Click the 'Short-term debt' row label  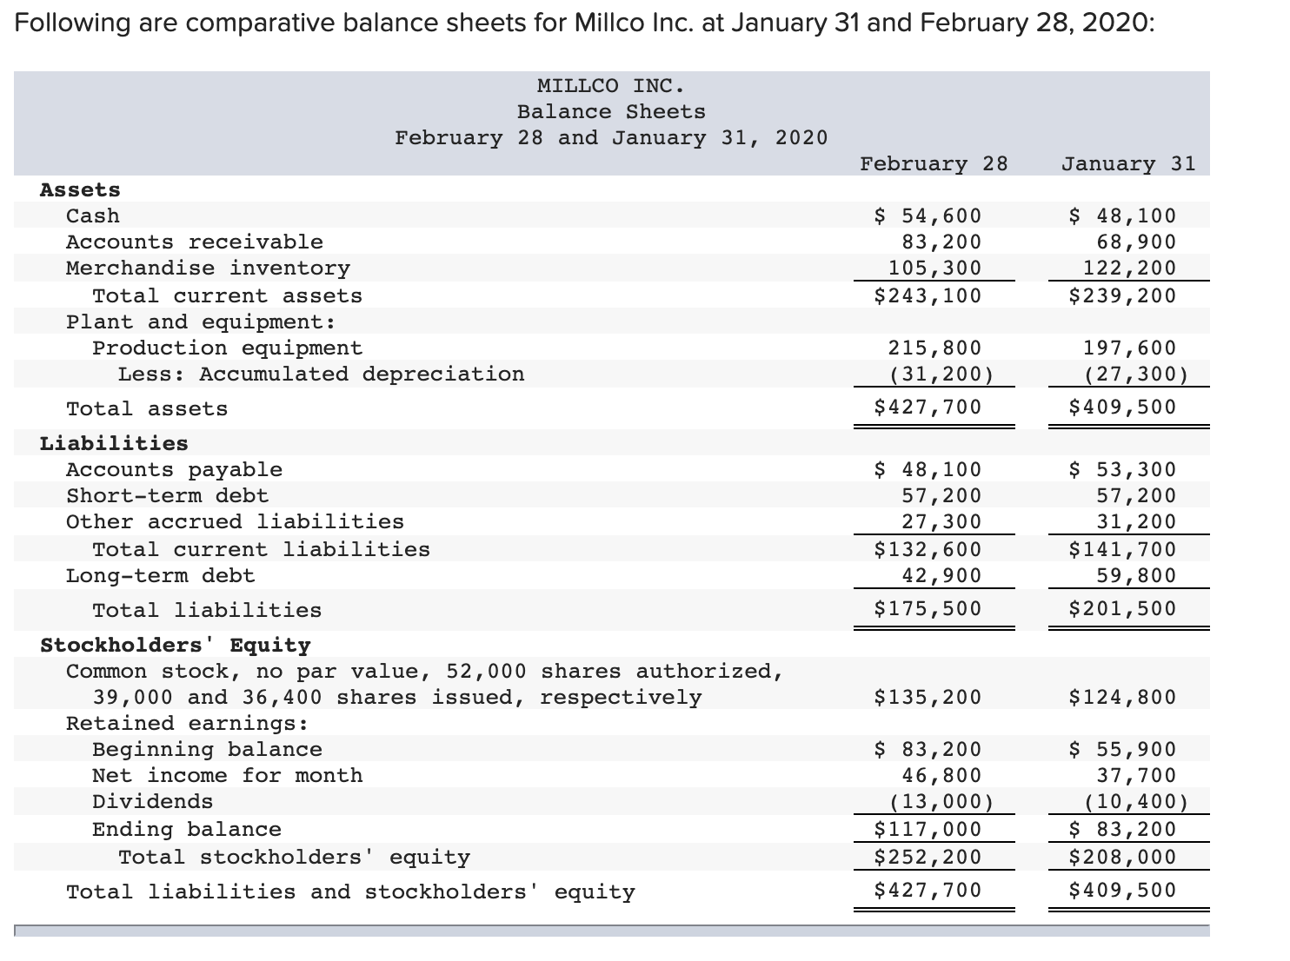[168, 495]
